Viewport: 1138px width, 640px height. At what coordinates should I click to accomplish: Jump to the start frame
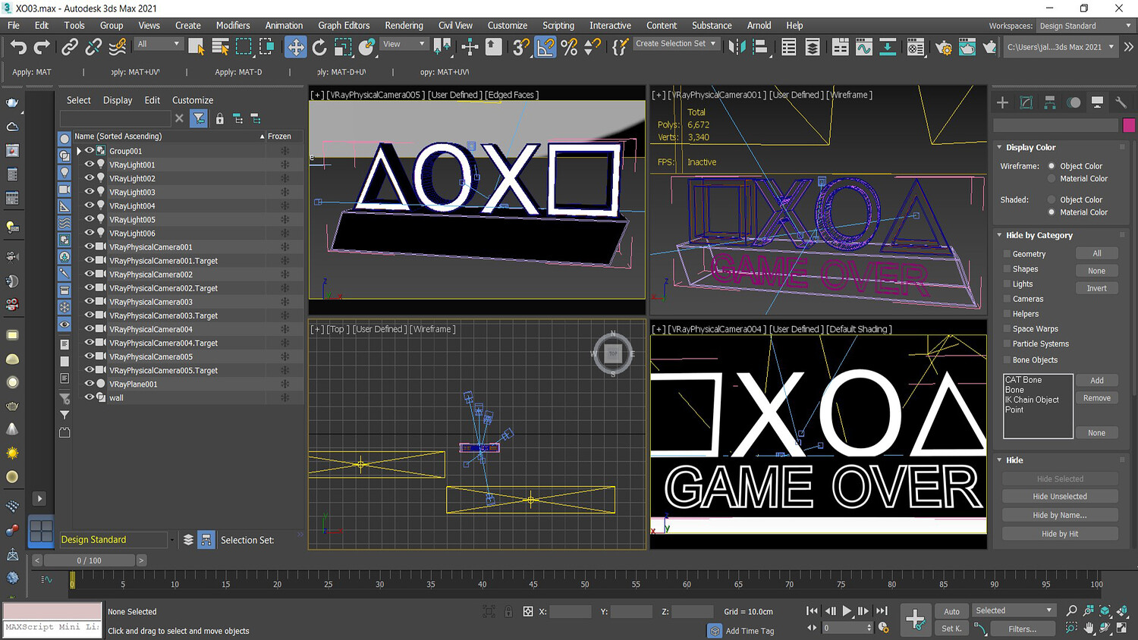812,611
